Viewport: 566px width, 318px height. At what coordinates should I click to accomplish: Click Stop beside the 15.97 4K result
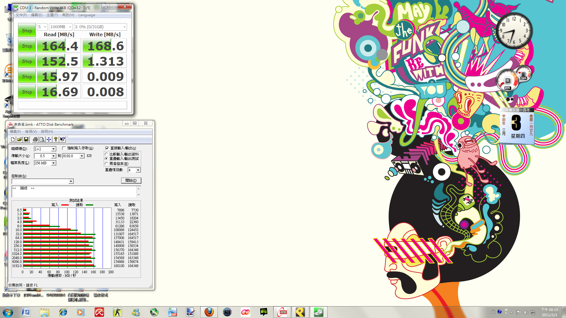pos(27,77)
